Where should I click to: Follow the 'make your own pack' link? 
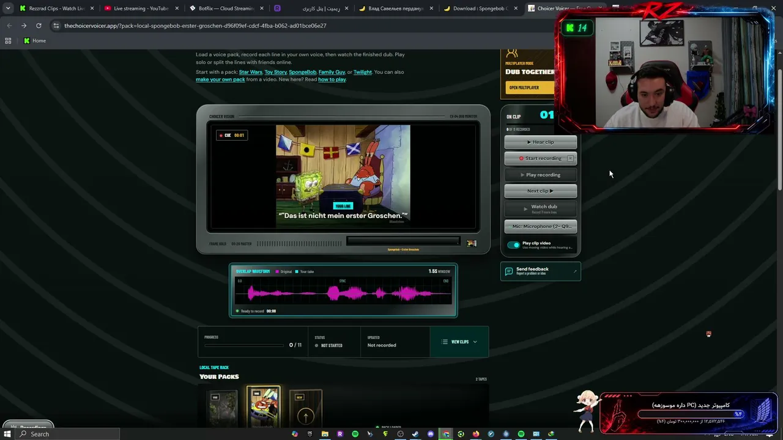pos(220,79)
